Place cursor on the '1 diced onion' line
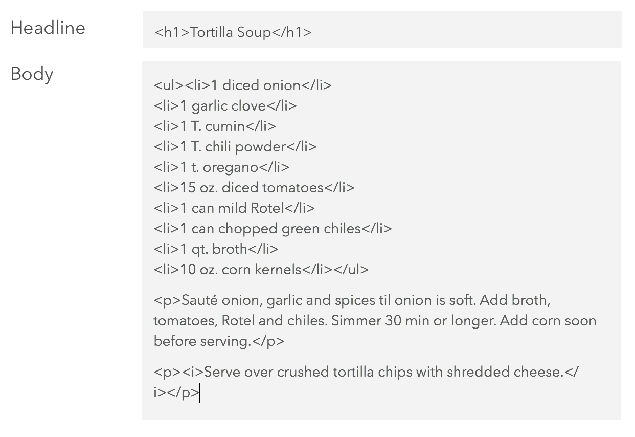Viewport: 635px width, 437px height. (x=243, y=85)
